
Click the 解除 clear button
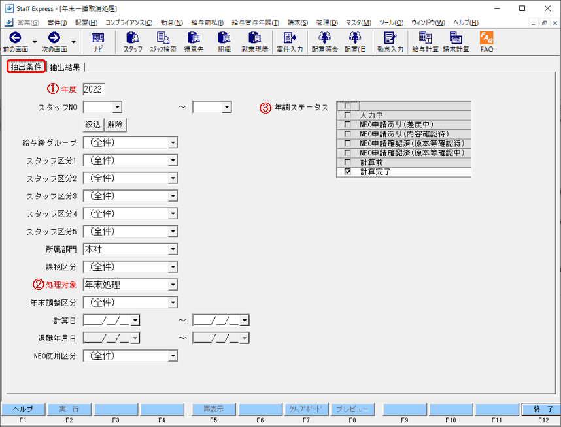(115, 125)
